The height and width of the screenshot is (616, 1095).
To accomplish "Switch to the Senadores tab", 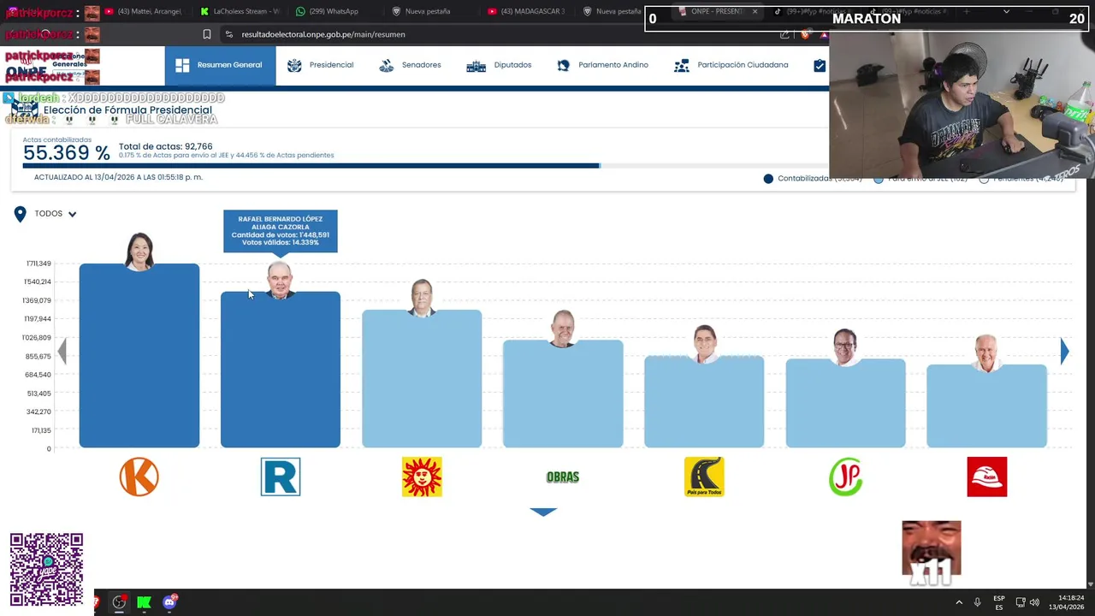I will [411, 65].
